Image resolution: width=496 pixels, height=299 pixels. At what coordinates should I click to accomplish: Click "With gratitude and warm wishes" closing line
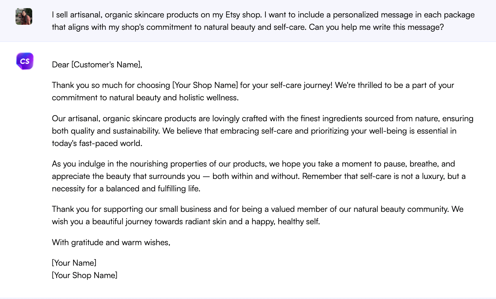[x=111, y=242]
